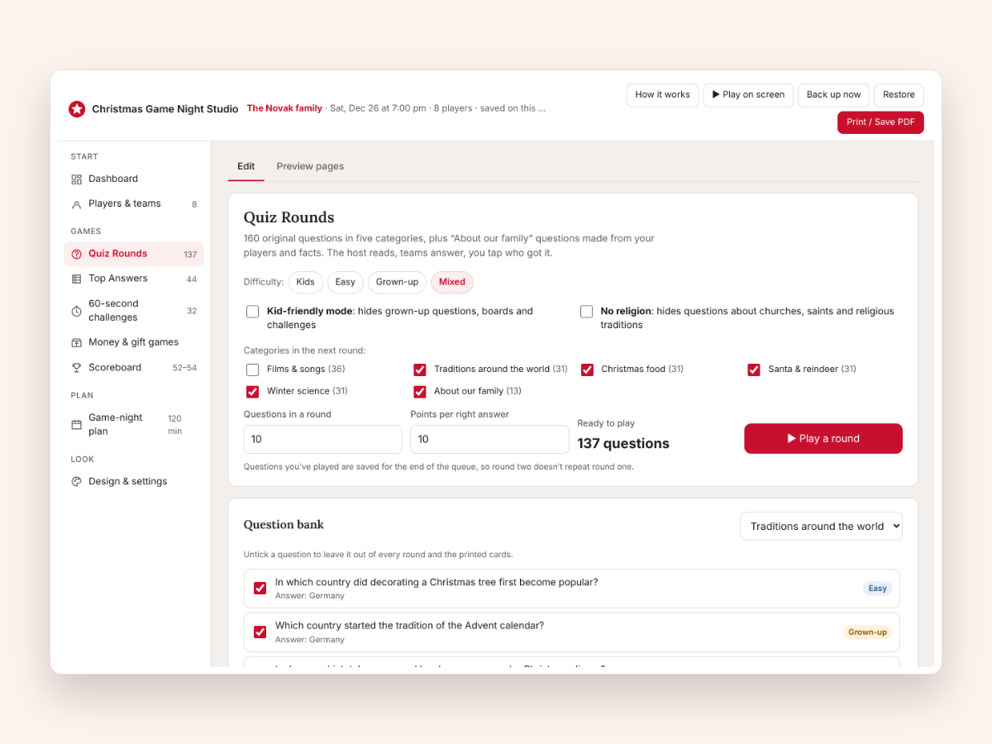Image resolution: width=992 pixels, height=744 pixels.
Task: Click the Back up now button
Action: [833, 95]
